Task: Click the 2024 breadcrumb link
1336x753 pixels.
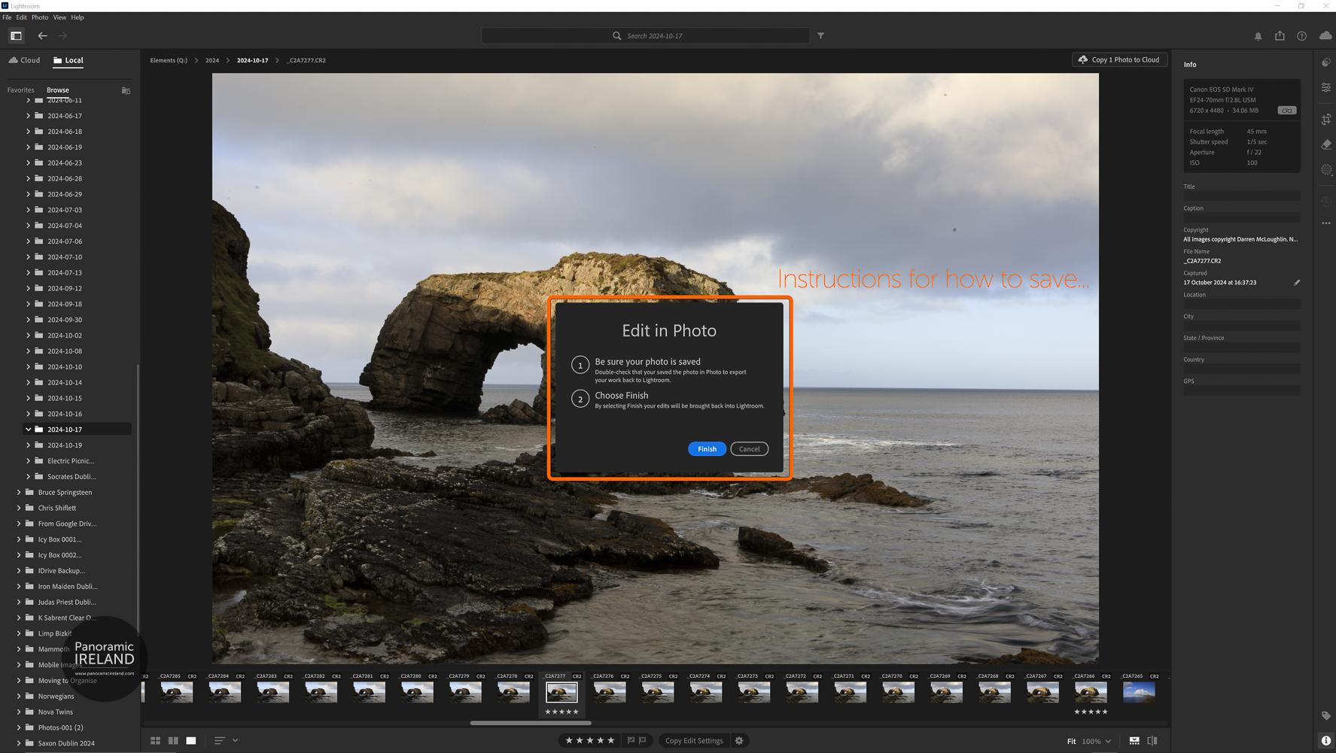Action: pyautogui.click(x=212, y=60)
